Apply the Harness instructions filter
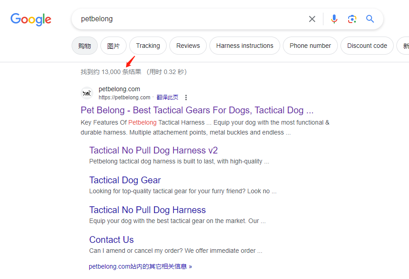Viewport: 409px width, 279px height. coord(245,46)
